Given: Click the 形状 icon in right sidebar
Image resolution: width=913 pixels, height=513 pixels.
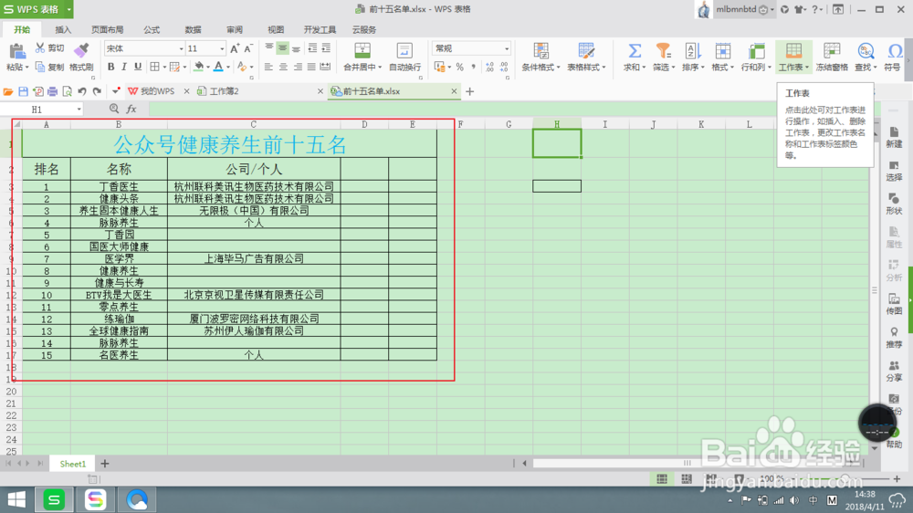Looking at the screenshot, I should [x=894, y=204].
